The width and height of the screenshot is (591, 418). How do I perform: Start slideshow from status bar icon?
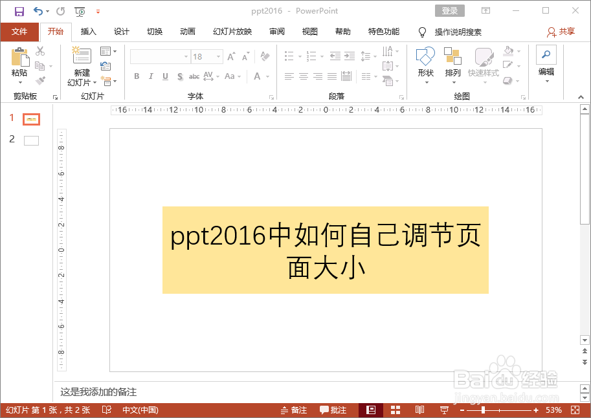point(444,410)
